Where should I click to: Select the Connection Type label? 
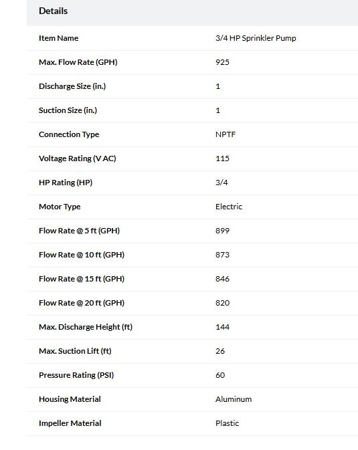(x=69, y=134)
